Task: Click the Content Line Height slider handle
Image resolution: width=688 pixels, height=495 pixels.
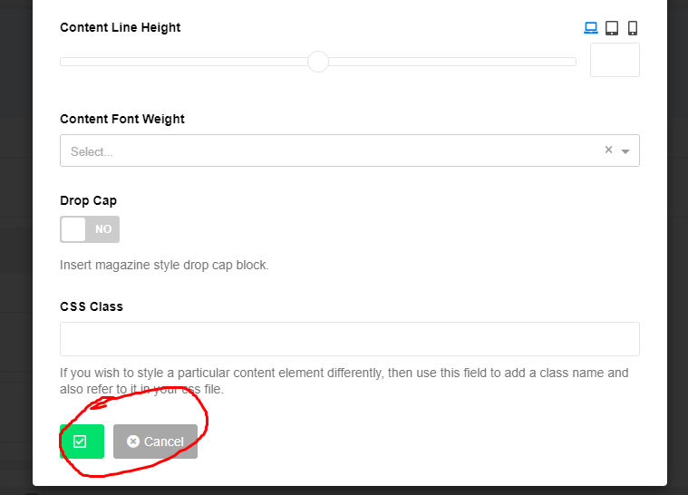Action: pos(318,62)
